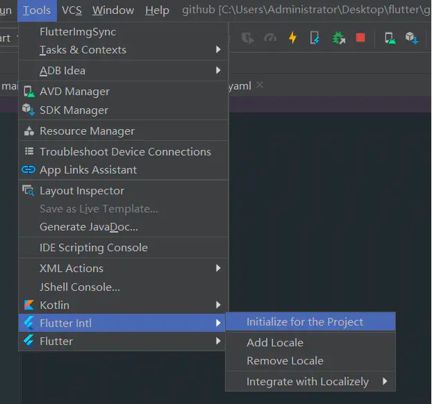Select Troubleshoot Device Connections
Viewport: 432px width, 404px height.
[123, 151]
